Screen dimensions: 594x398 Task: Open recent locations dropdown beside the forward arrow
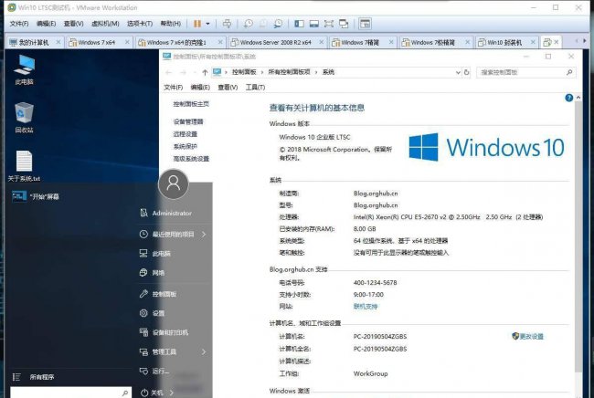[x=195, y=72]
